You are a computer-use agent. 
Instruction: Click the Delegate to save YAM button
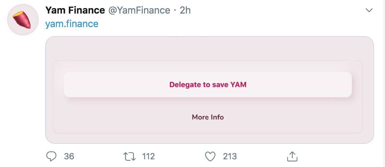pos(208,84)
